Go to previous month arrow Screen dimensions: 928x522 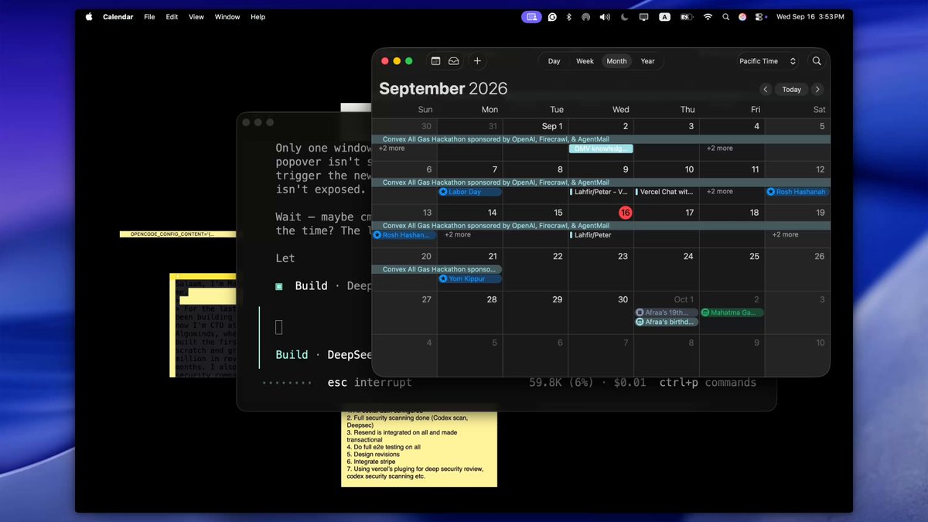(x=765, y=90)
